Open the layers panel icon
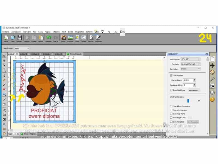218x164 pixels. coord(212,93)
